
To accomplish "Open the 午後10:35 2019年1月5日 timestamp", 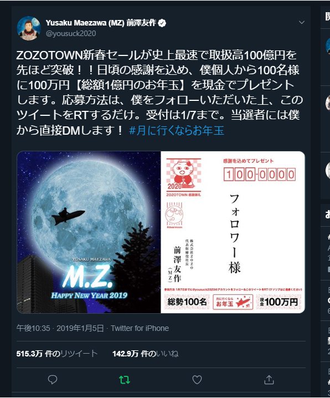I will tap(60, 328).
